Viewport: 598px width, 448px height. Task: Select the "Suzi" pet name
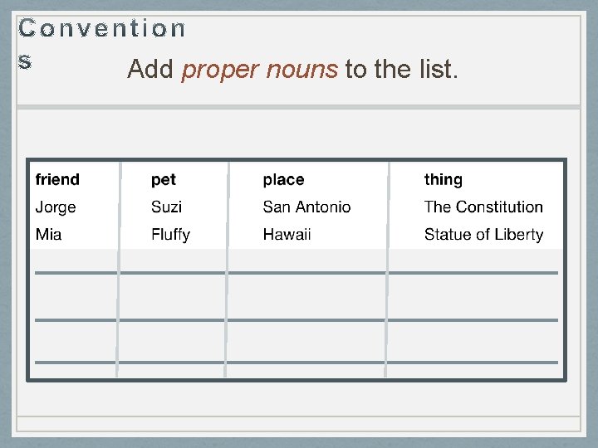coord(166,207)
